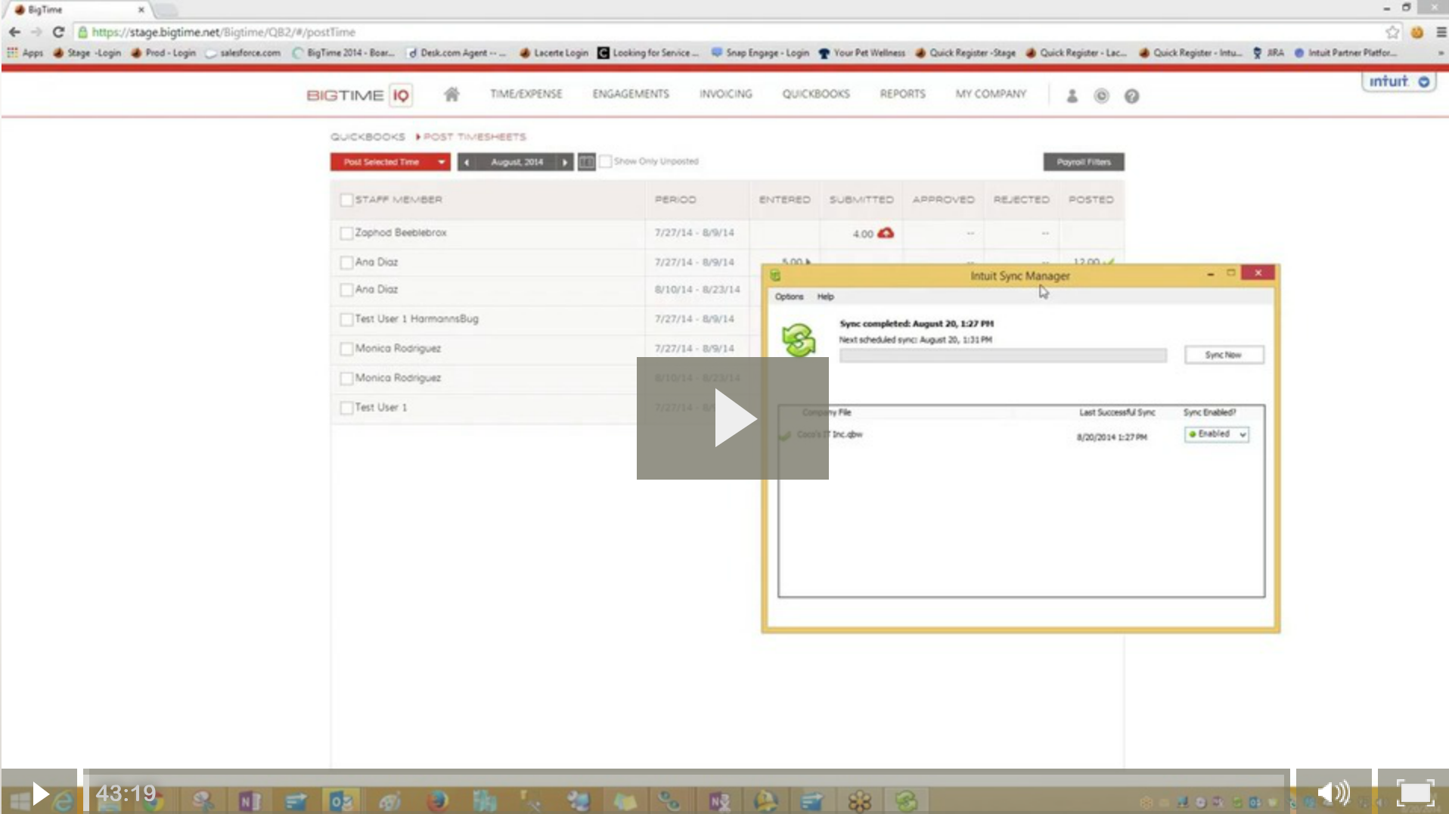Enable Show Only Unposted checkbox
Screen dimensions: 1449x814
pos(605,161)
